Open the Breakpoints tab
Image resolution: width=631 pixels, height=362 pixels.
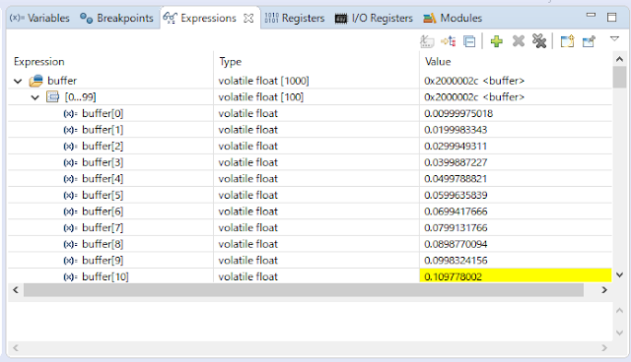pos(116,18)
